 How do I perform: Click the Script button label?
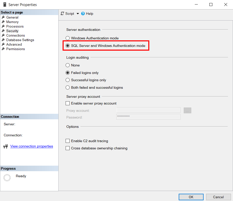click(x=70, y=14)
